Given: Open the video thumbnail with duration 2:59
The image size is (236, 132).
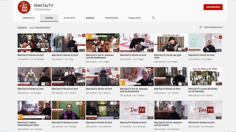Looking at the screenshot, I should click(68, 43).
